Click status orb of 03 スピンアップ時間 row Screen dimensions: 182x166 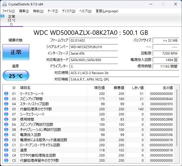tap(6, 99)
